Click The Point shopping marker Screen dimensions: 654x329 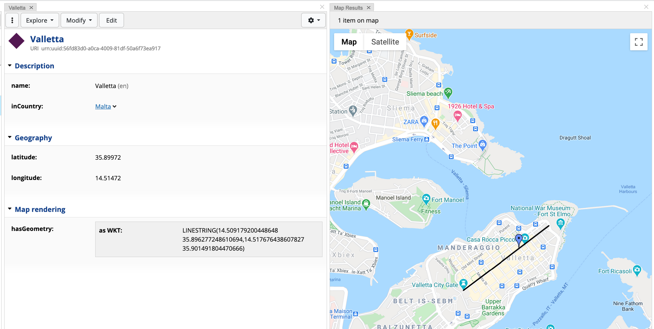pos(482,145)
